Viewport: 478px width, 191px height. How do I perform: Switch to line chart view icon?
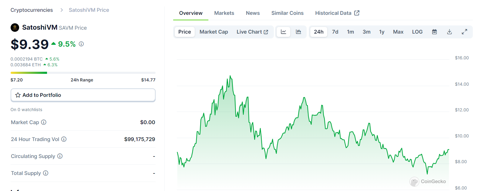pyautogui.click(x=283, y=32)
